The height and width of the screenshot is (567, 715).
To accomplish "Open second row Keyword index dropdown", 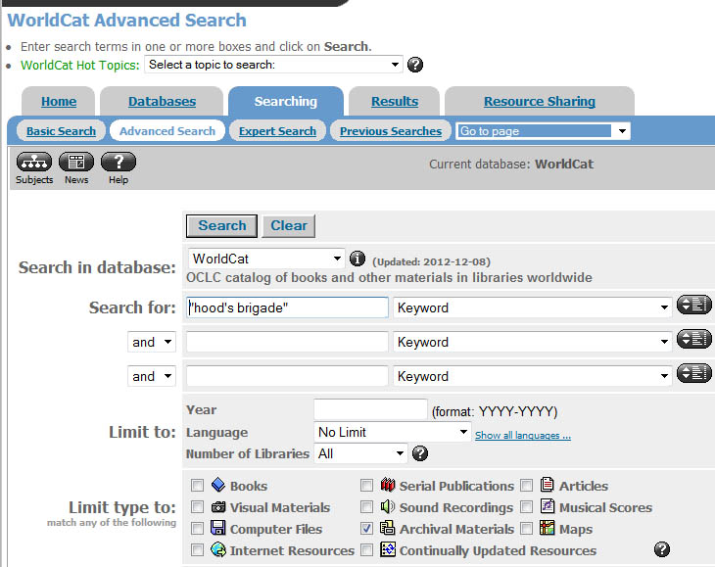I will click(x=533, y=342).
